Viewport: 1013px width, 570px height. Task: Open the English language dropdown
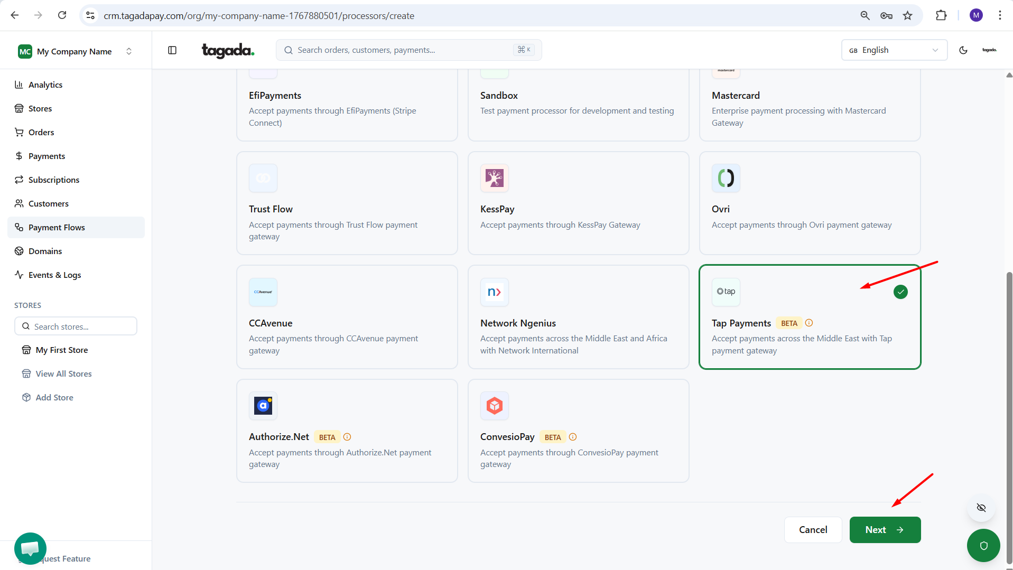pos(894,50)
